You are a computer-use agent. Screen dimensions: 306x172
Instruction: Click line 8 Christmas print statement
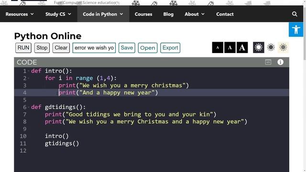[146, 121]
